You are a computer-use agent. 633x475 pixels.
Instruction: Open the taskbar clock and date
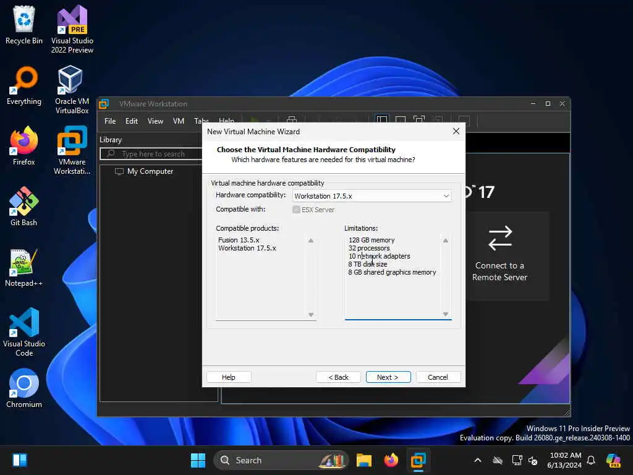click(564, 460)
